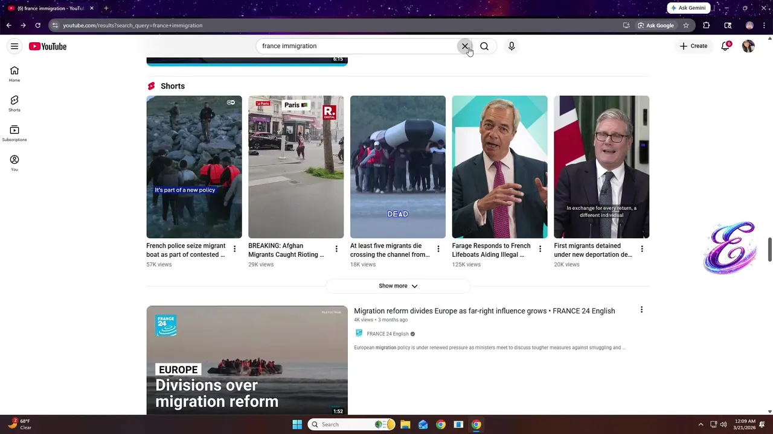Play the Afghan Migrants Caught Rioting short
This screenshot has height=434, width=773.
296,167
